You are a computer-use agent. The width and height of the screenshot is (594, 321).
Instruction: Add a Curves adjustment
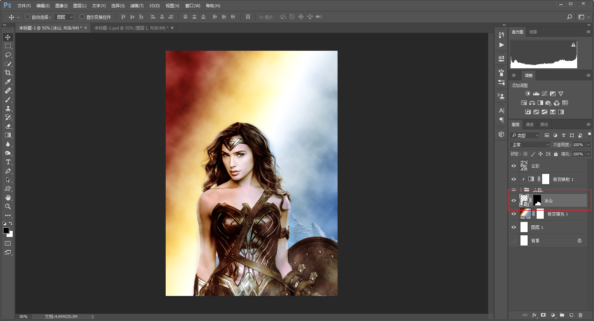(544, 94)
